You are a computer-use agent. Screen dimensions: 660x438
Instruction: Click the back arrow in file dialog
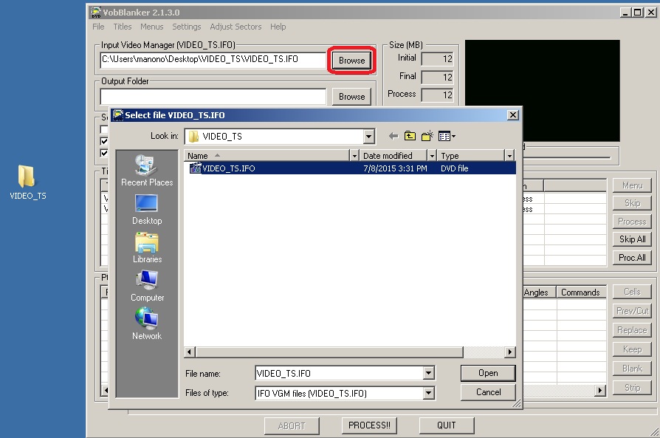(x=393, y=136)
